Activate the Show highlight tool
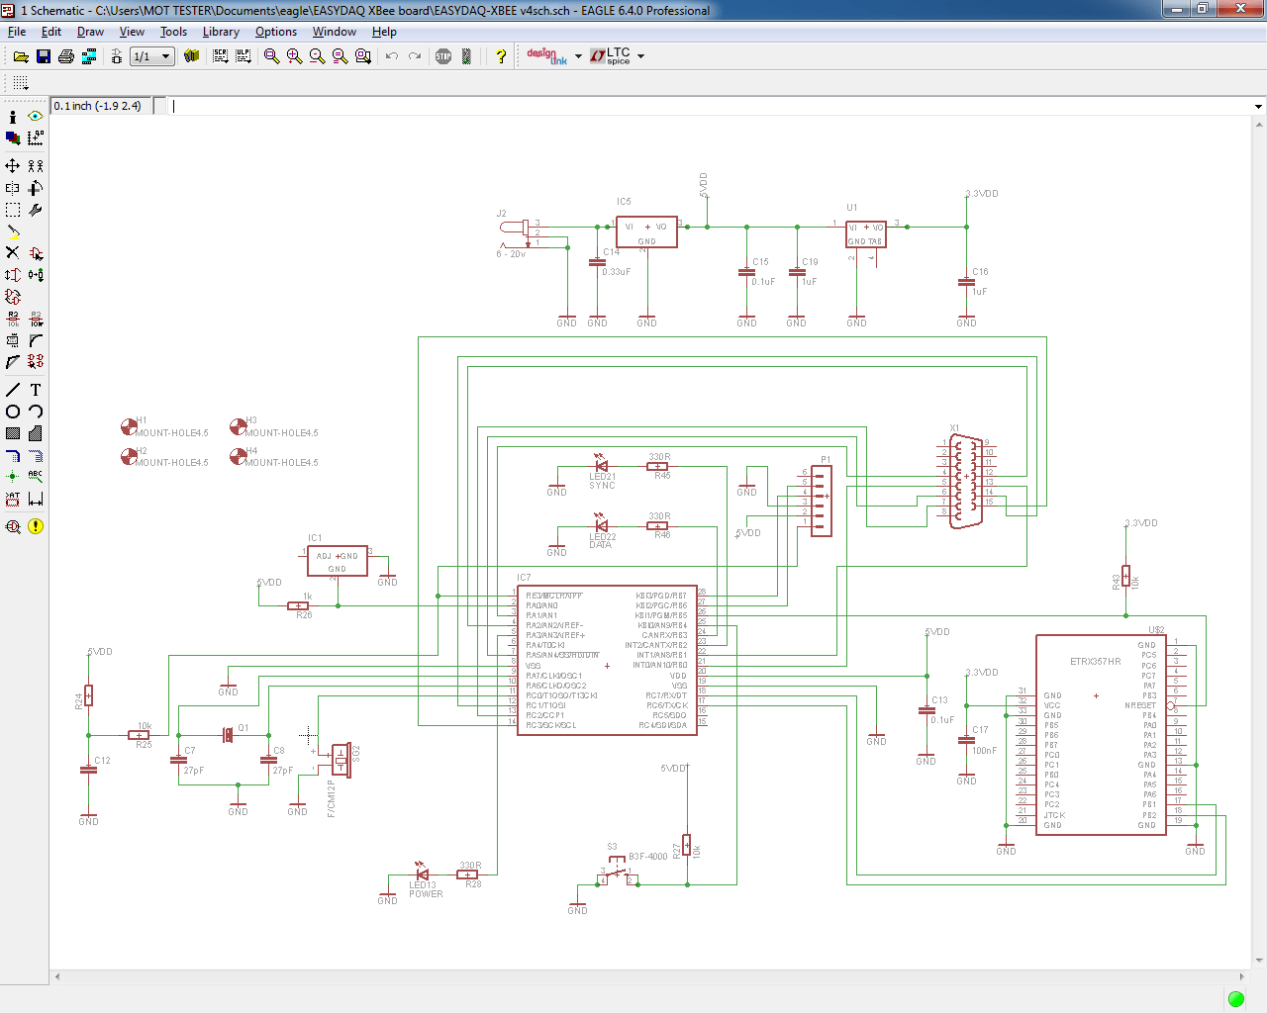1267x1013 pixels. (x=33, y=117)
